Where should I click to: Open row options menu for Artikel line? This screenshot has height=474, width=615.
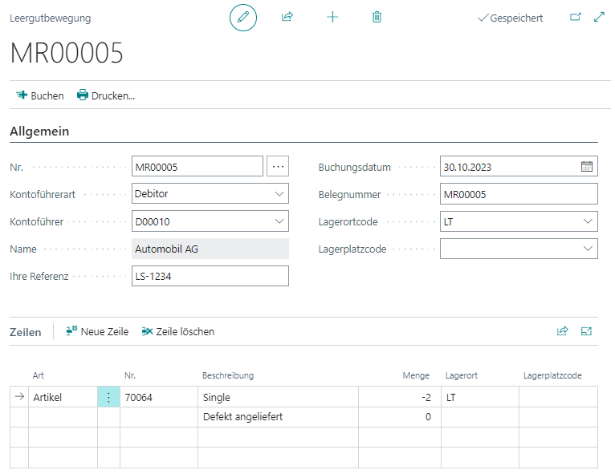click(109, 397)
